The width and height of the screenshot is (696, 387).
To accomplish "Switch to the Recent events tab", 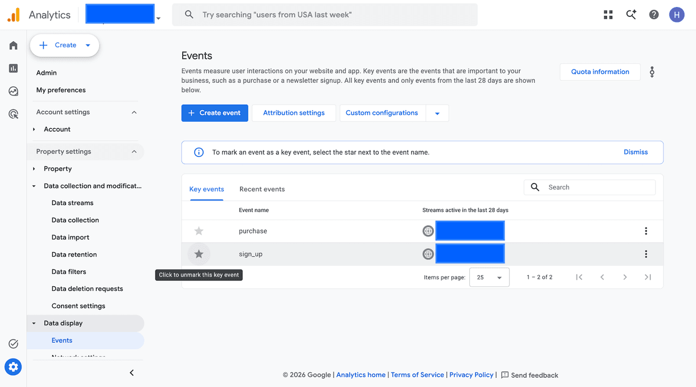I will point(262,189).
